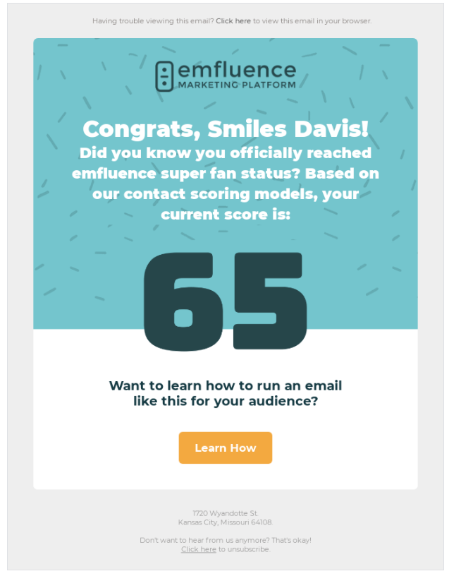The image size is (449, 576).
Task: Open the Click here unsubscribe link
Action: pos(199,549)
